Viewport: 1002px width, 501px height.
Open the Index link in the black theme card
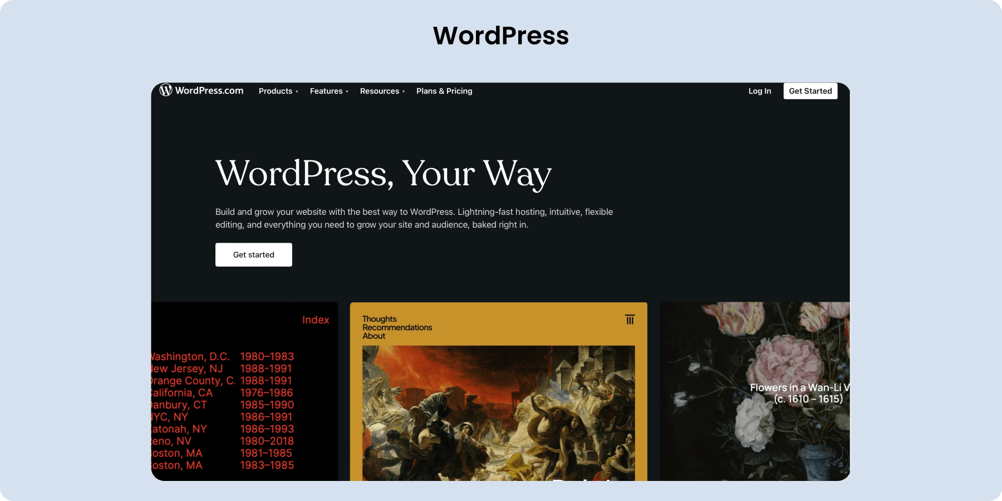316,320
